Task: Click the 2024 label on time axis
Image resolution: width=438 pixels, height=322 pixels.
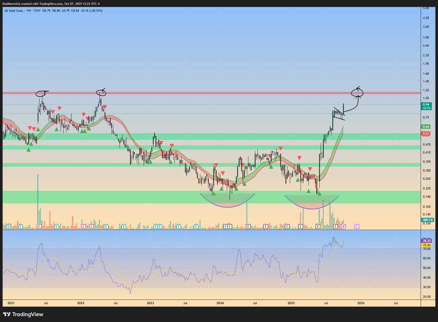Action: pyautogui.click(x=220, y=303)
